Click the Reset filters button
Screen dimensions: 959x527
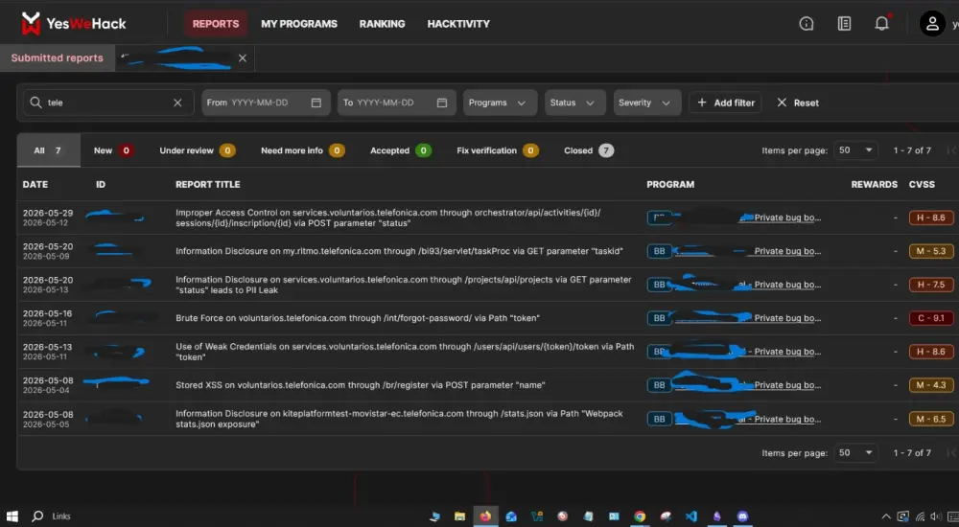[798, 103]
